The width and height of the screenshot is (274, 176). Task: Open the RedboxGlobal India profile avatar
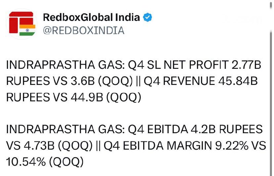click(22, 24)
